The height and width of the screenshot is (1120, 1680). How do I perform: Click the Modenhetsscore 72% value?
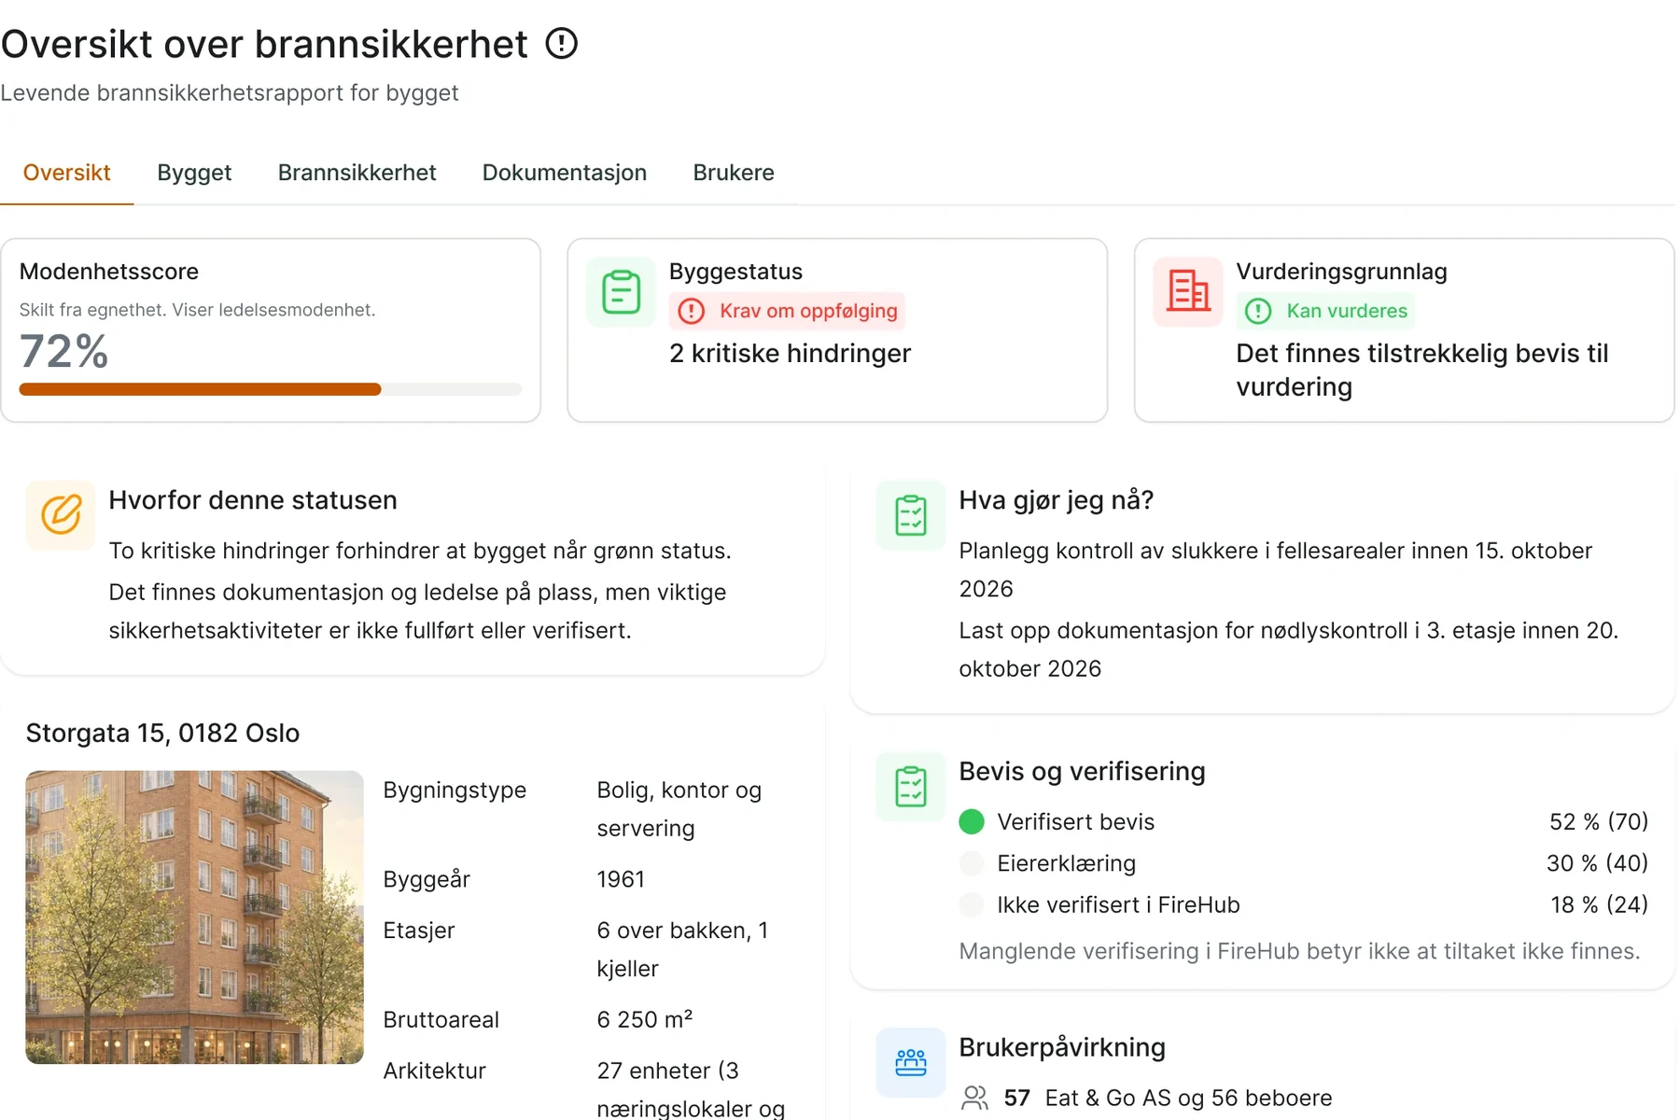[x=64, y=352]
